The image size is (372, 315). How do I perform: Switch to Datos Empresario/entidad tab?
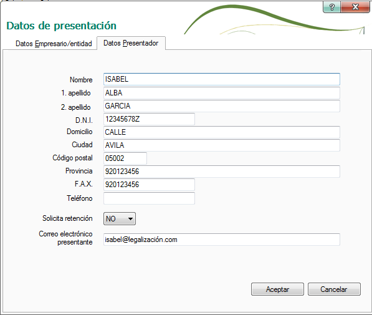(54, 44)
